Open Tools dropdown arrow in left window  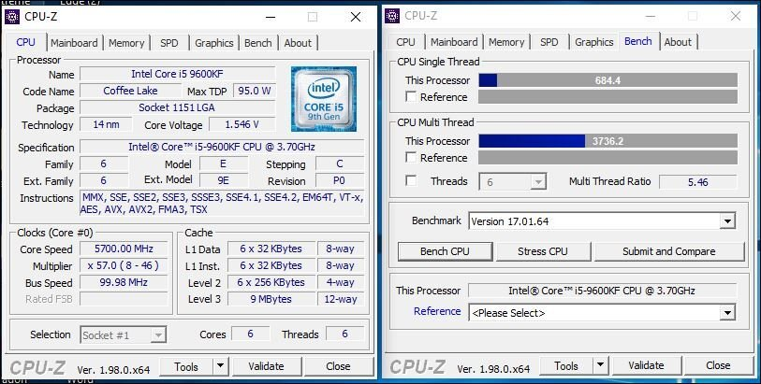pyautogui.click(x=221, y=366)
